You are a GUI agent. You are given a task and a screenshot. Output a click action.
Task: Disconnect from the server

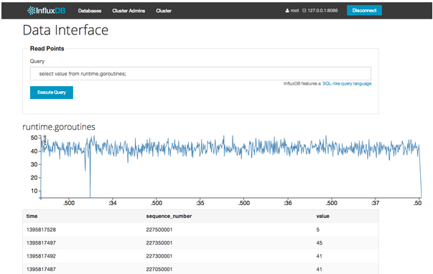(364, 10)
